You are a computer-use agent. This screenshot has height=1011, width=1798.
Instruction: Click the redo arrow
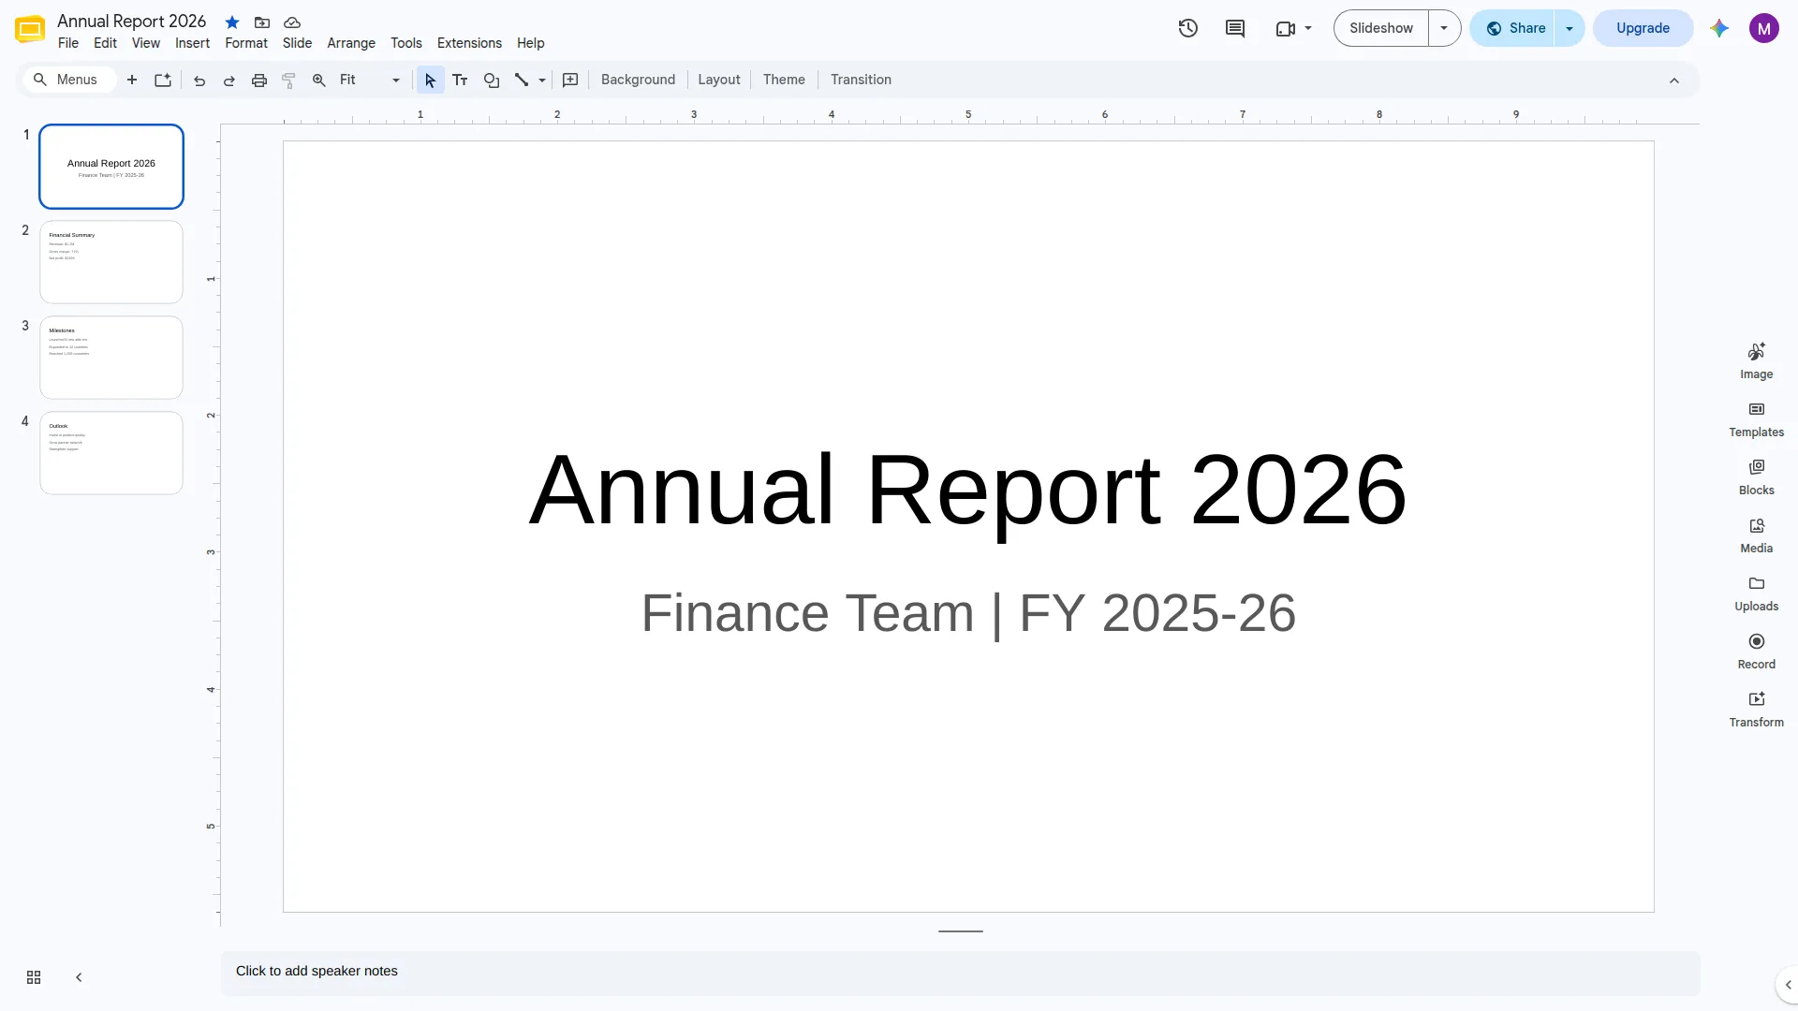(x=229, y=80)
